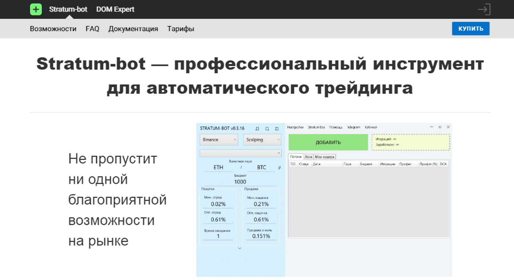Click the Заработали counter text
This screenshot has height=280, width=514.
pos(387,145)
